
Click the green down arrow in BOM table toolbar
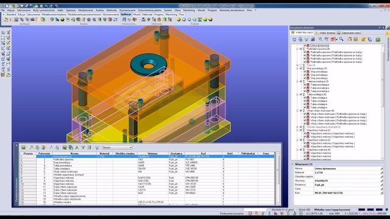tap(83, 147)
